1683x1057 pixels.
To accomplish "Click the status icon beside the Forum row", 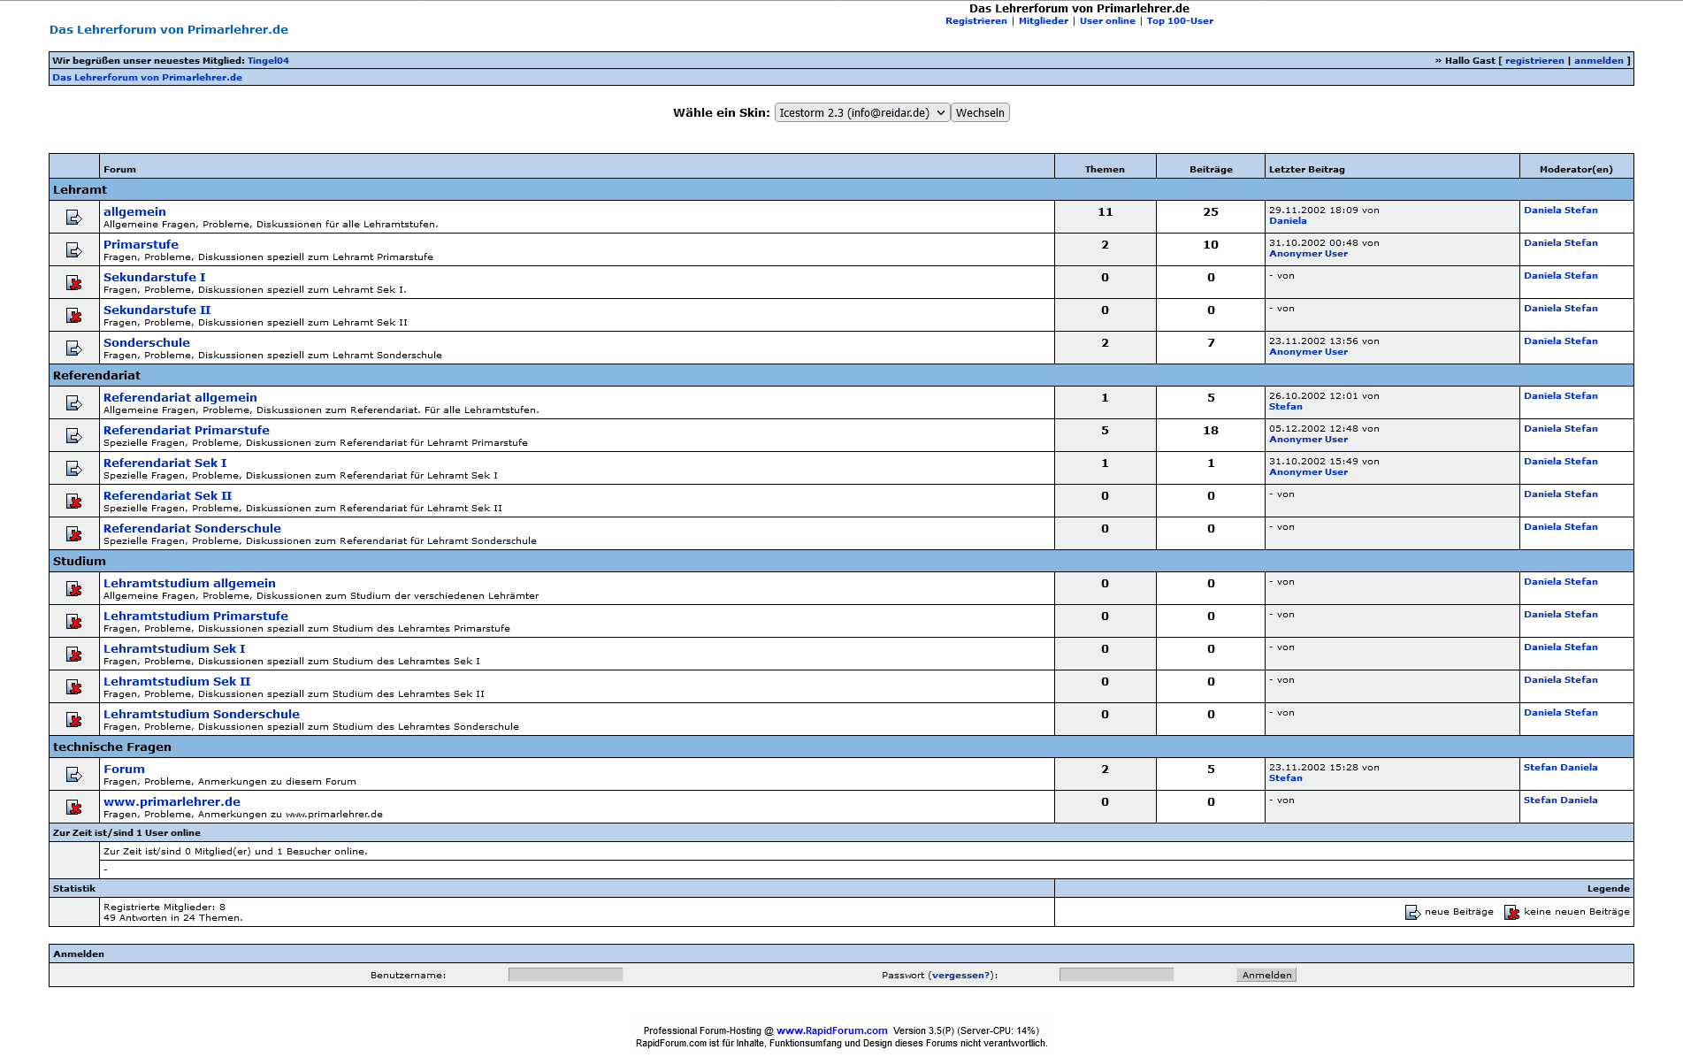I will click(74, 775).
